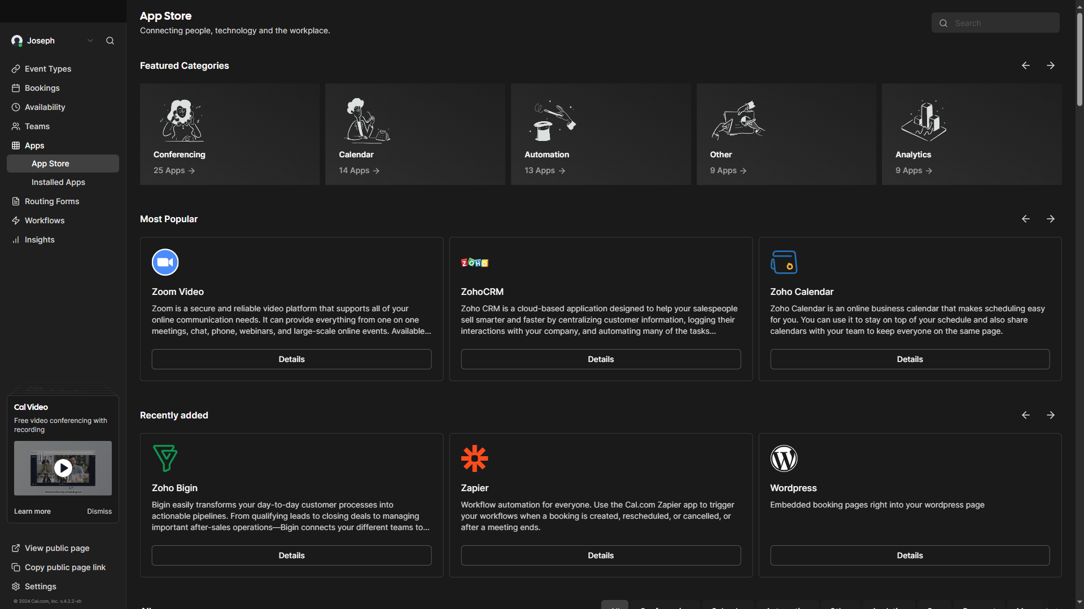Click the Zoom Video app icon
Screen dimensions: 1084x609
(164, 262)
